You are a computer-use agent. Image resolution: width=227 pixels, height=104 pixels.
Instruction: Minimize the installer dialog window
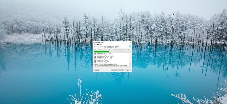point(123,42)
